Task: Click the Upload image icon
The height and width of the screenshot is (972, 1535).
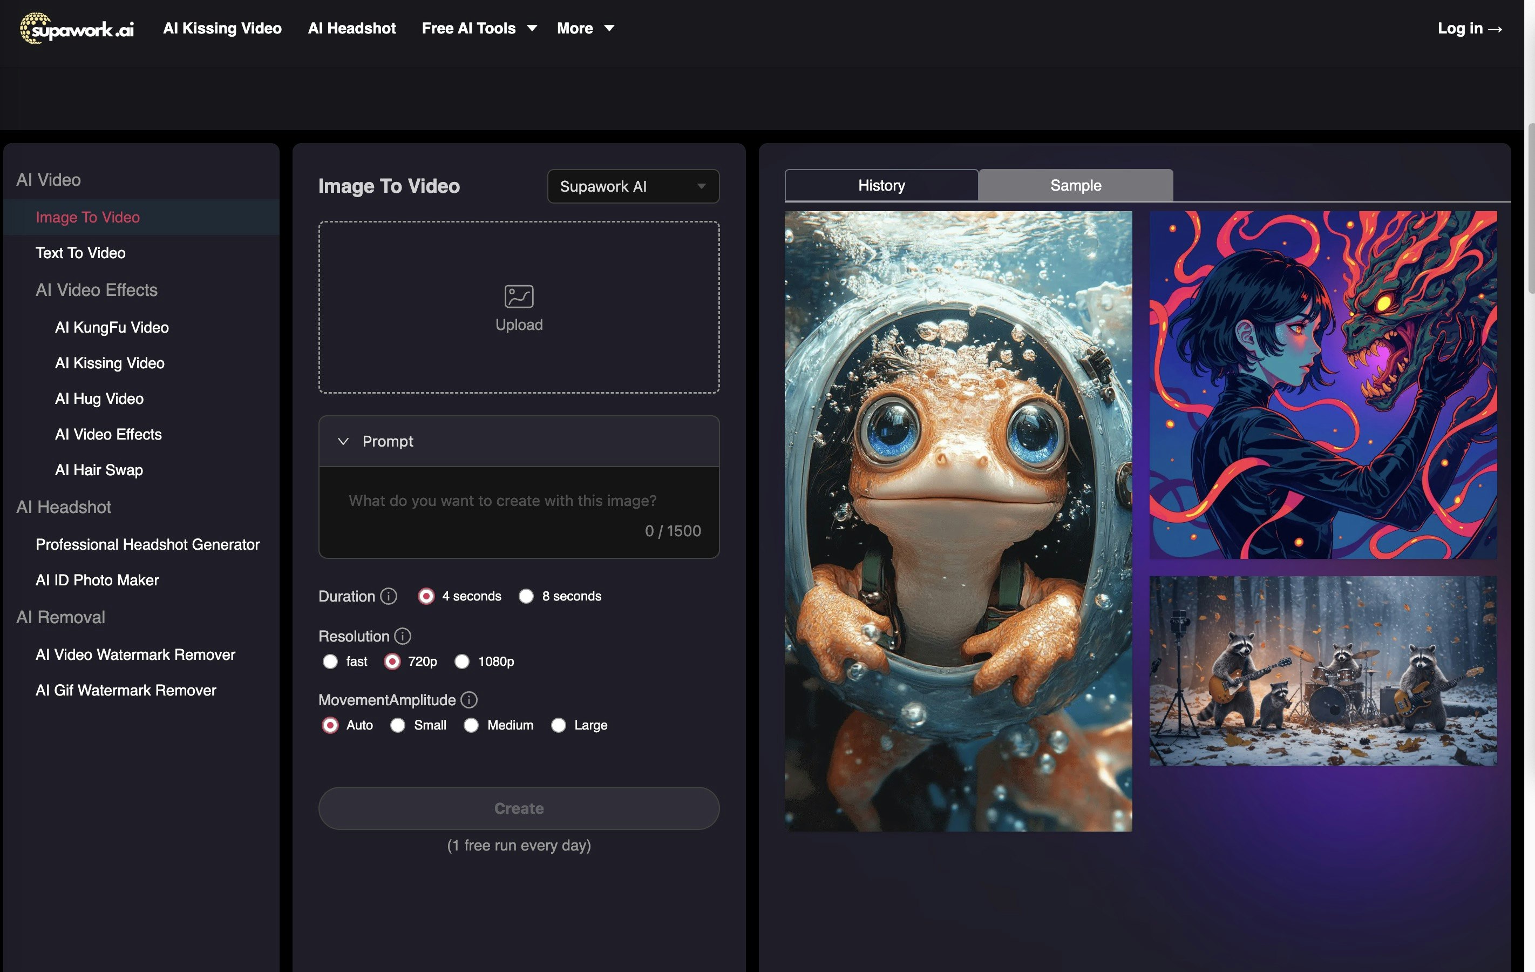Action: coord(518,296)
